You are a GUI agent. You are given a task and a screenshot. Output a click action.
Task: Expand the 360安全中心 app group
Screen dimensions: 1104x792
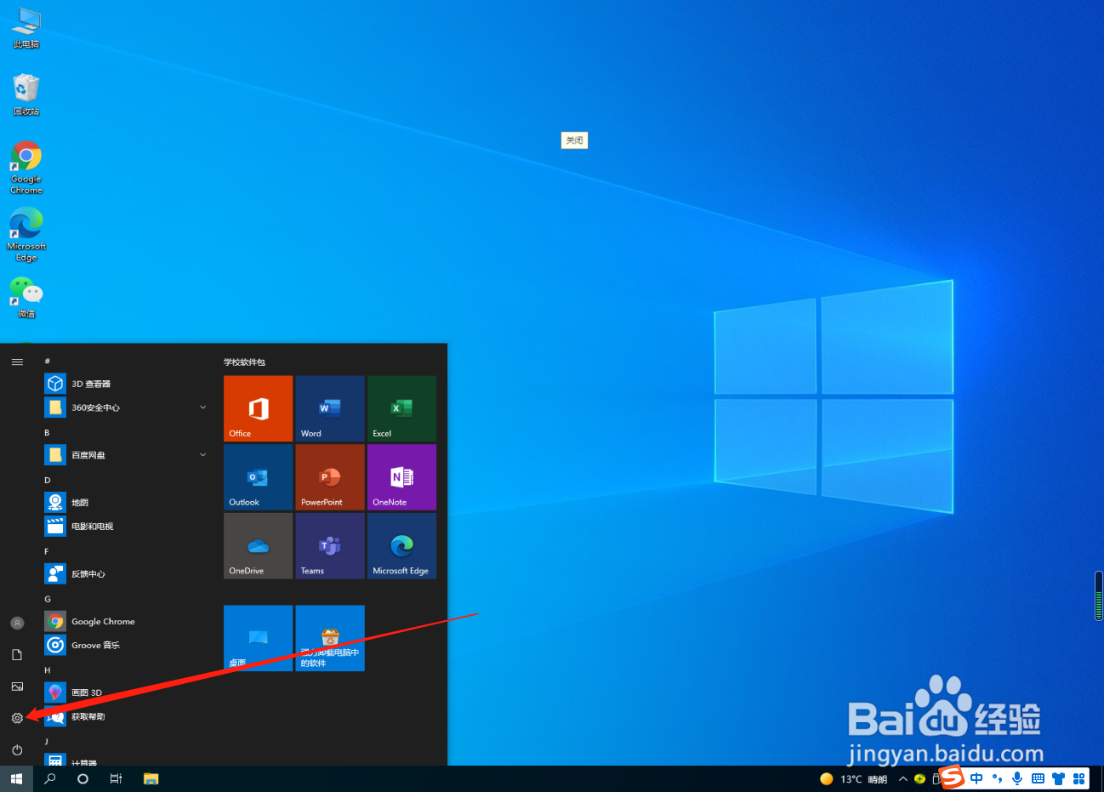[202, 407]
